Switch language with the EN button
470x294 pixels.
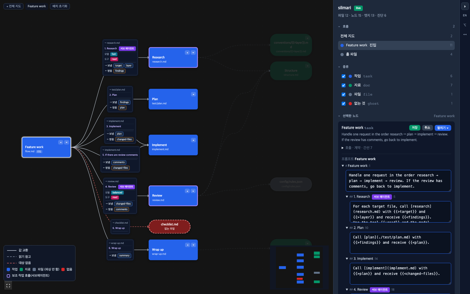click(x=465, y=15)
